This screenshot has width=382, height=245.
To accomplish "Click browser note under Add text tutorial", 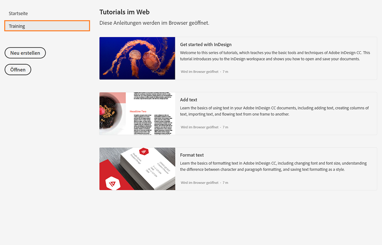I will 199,127.
